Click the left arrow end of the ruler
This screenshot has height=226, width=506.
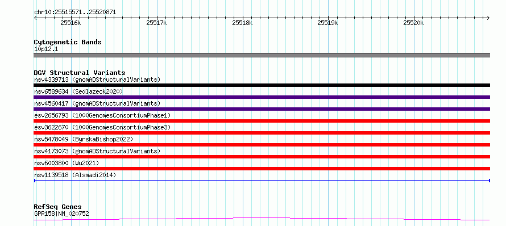coord(35,18)
